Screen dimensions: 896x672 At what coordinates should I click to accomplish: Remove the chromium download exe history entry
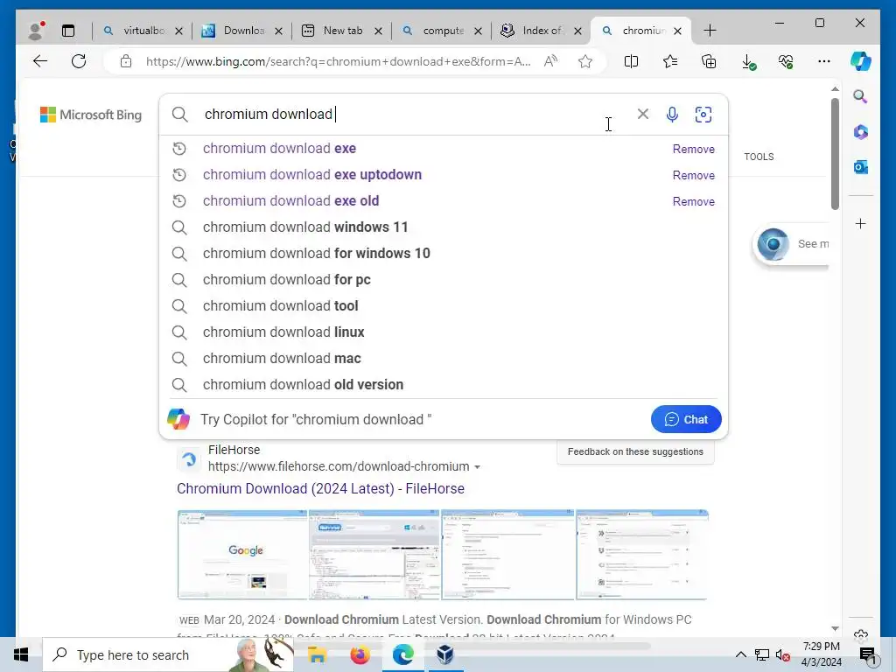[x=693, y=149]
